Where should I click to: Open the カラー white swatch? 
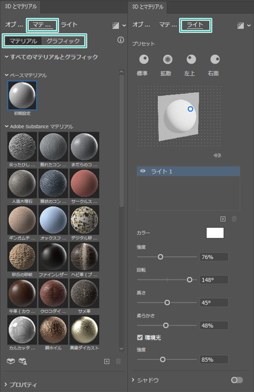[x=215, y=233]
